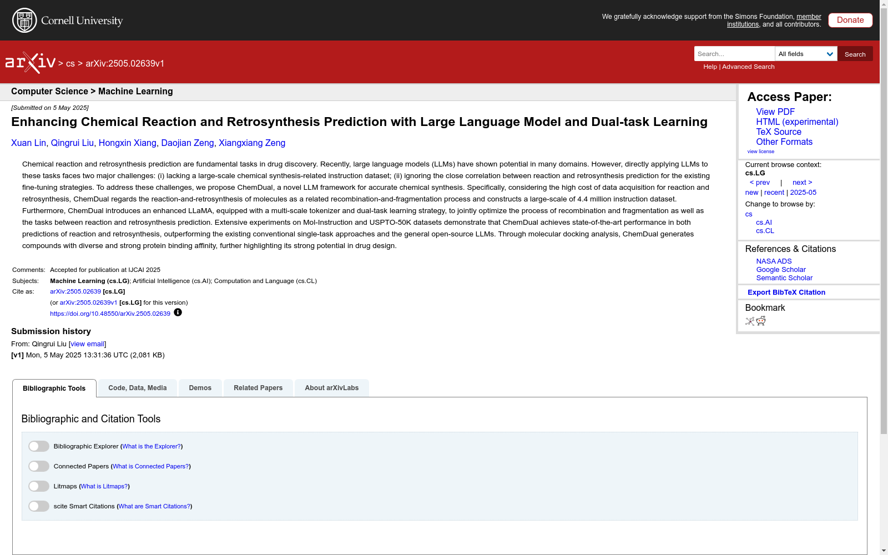Open What is Connected Papers? link
The image size is (888, 555).
(151, 466)
